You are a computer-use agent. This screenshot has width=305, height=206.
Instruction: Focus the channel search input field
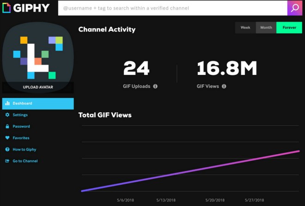click(172, 8)
